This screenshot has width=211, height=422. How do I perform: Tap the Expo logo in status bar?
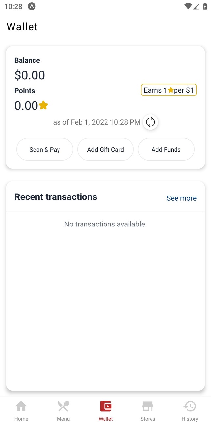(x=32, y=6)
